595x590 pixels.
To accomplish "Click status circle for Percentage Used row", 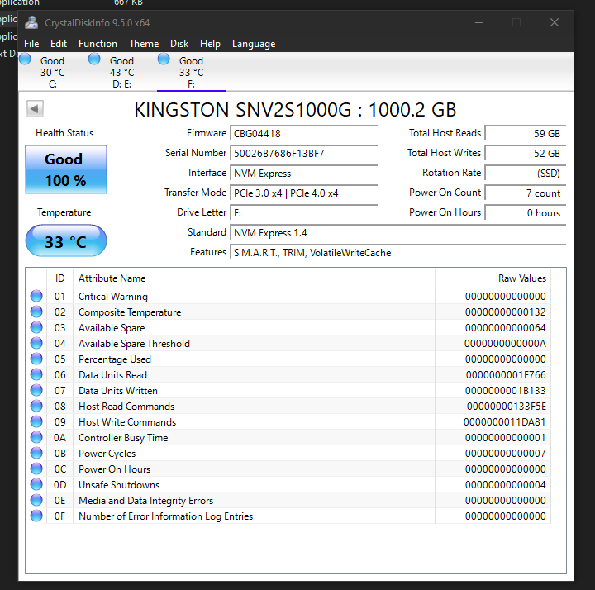I will (x=36, y=359).
